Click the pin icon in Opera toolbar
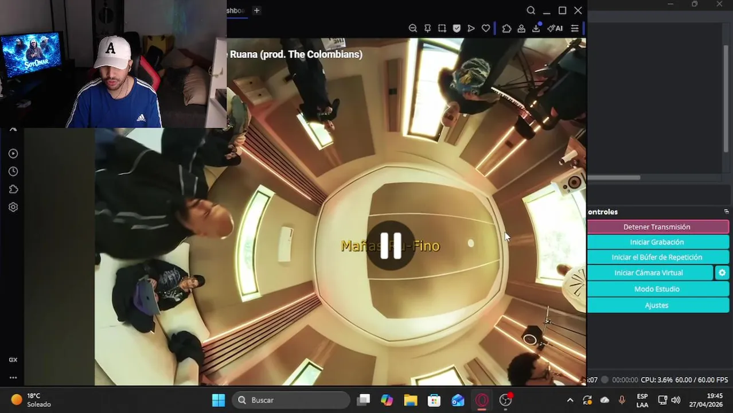 coord(427,28)
